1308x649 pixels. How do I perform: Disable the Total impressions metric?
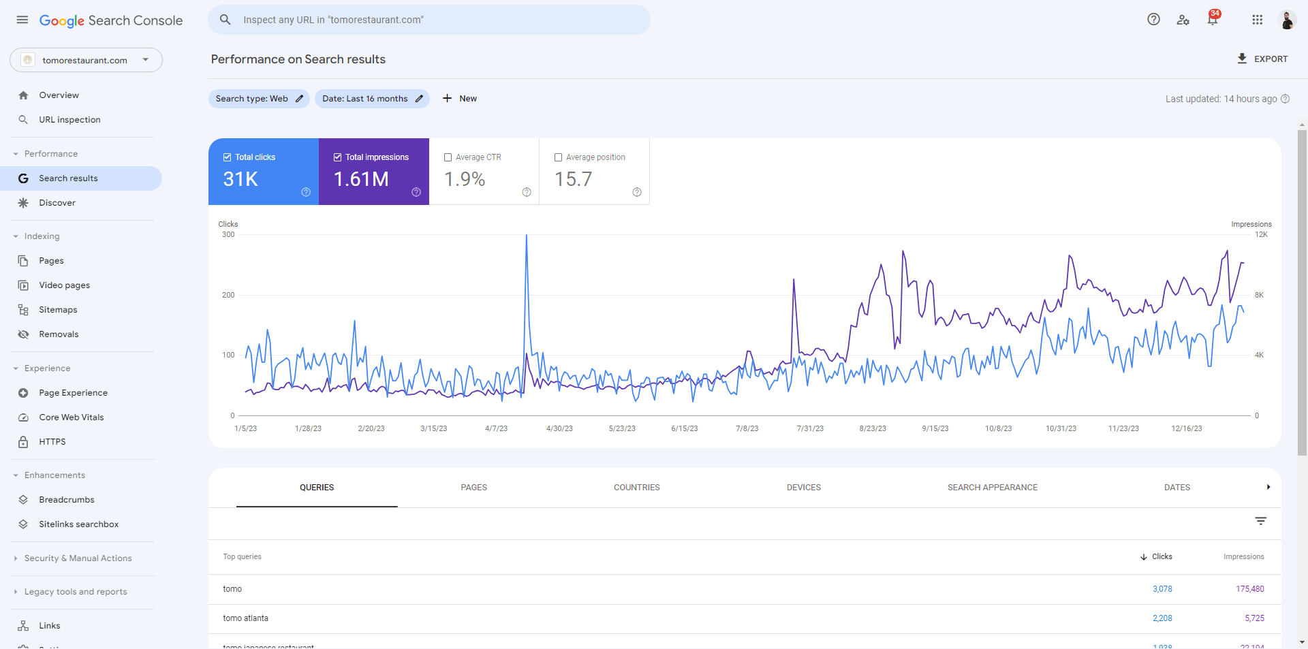[337, 157]
